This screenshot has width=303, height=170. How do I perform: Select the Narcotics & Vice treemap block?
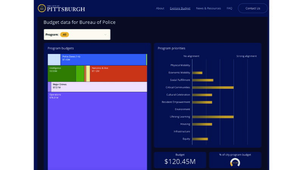pos(119,74)
